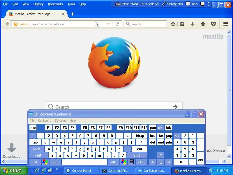Open the On-Screen Keyboard Settings menu

coord(61,120)
